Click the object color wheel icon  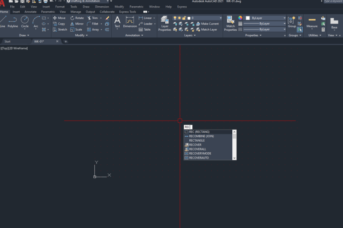(240, 18)
